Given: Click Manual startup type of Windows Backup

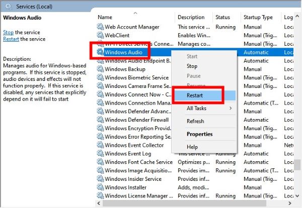Looking at the screenshot, I should click(x=253, y=69).
